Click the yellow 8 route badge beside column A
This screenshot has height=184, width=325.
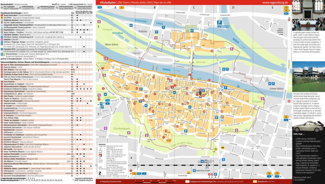click(x=122, y=7)
